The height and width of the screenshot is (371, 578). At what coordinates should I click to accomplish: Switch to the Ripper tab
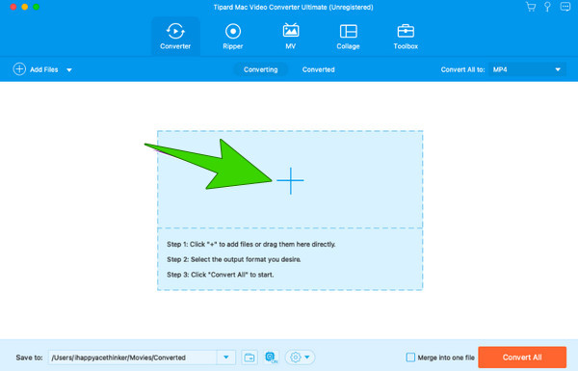[x=233, y=37]
